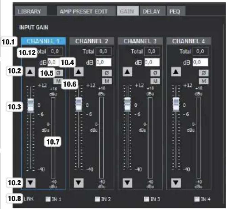226x209 pixels.
Task: Click Channel 1 input level meter
Action: click(53, 138)
